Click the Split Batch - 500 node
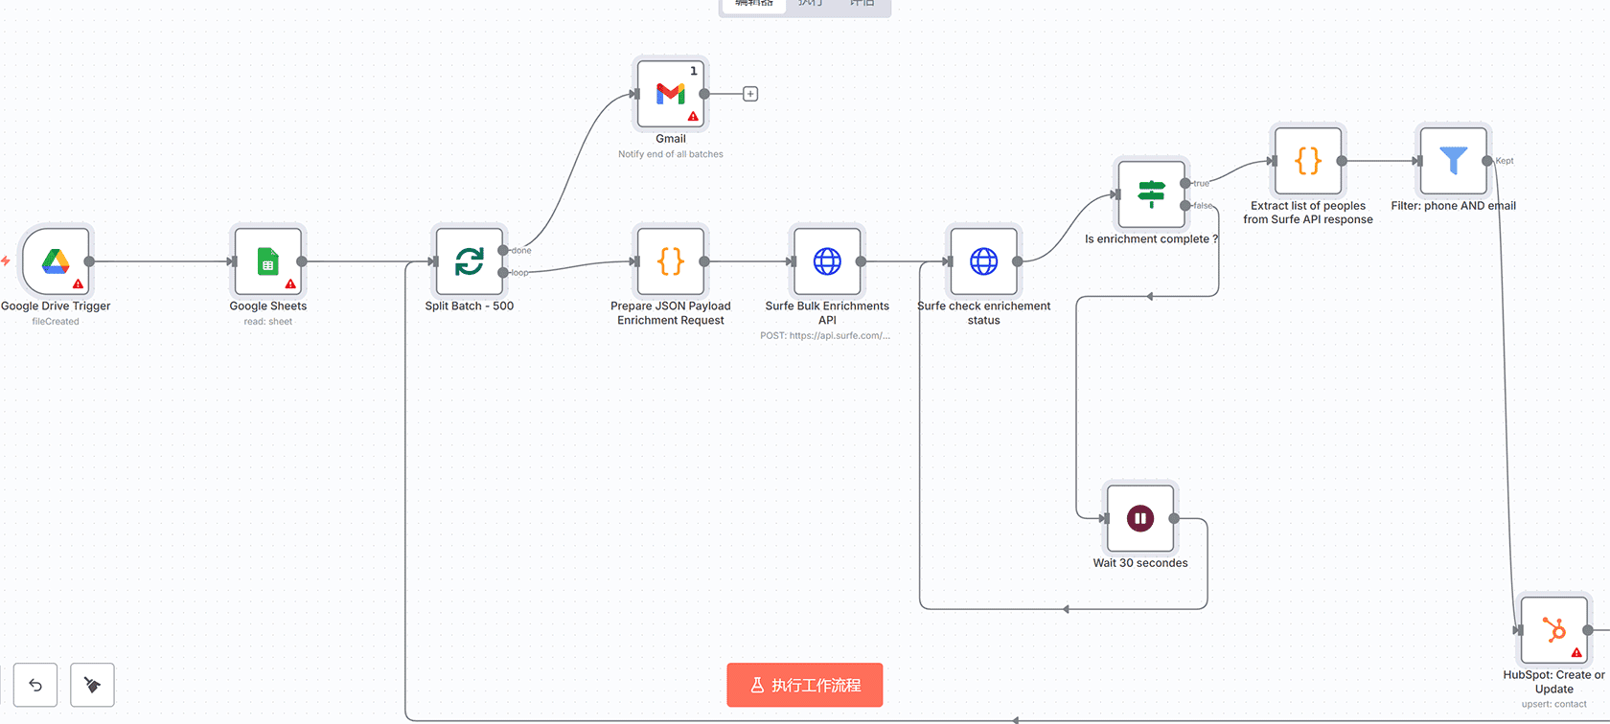This screenshot has height=724, width=1610. (x=469, y=261)
